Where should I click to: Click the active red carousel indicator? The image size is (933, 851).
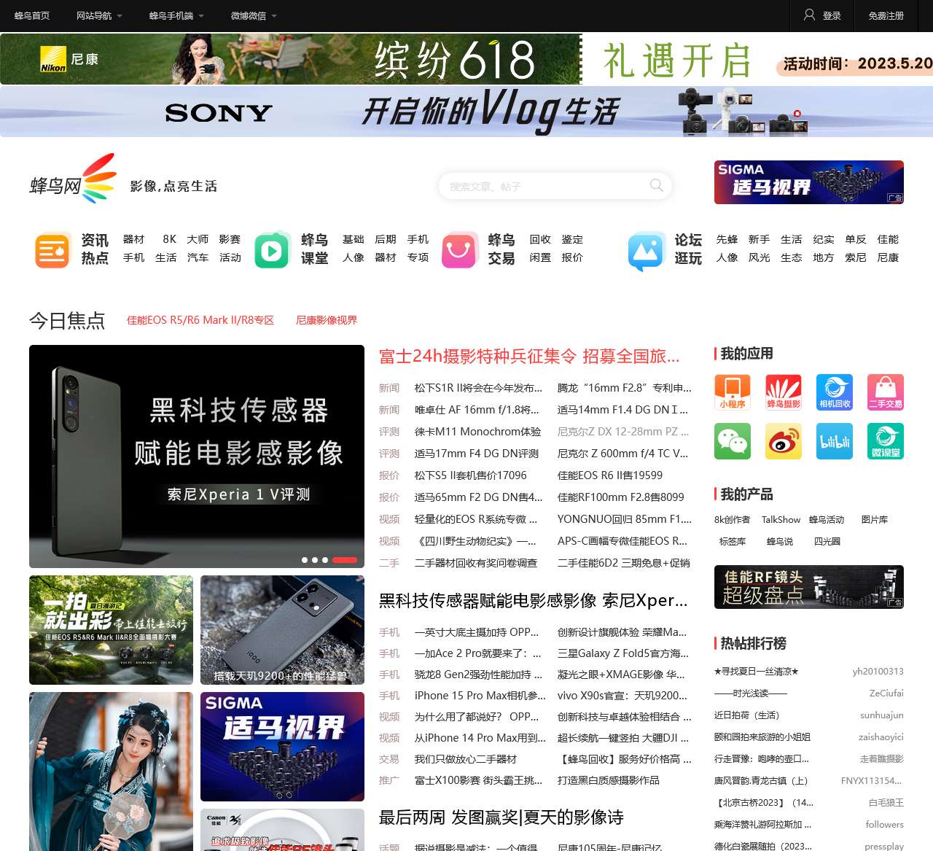pyautogui.click(x=345, y=560)
